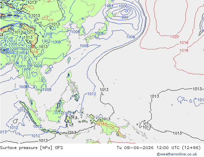Click the 'Surface pressure [hPa] GFS' caption
204x157 pixels.
32,148
